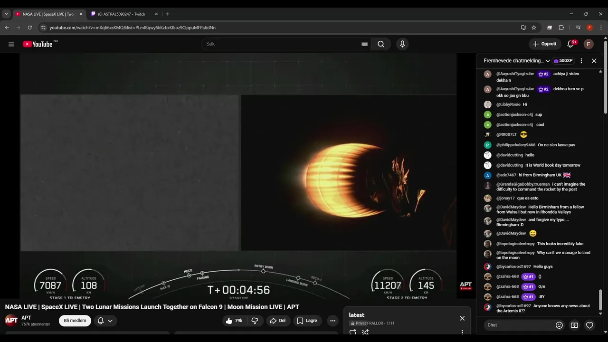Open @DavidMaydew avatar by 'Hello Birminham' message
608x342 pixels.
[x=487, y=209]
